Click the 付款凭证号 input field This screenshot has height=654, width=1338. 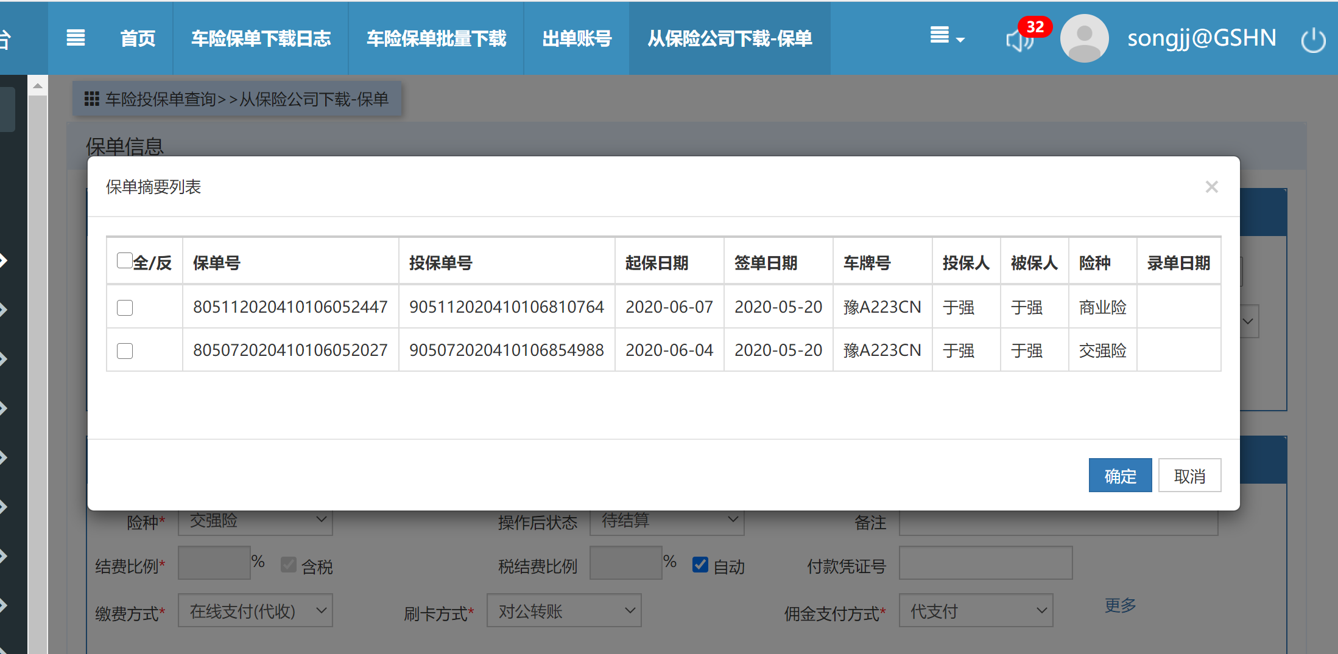[x=985, y=563]
